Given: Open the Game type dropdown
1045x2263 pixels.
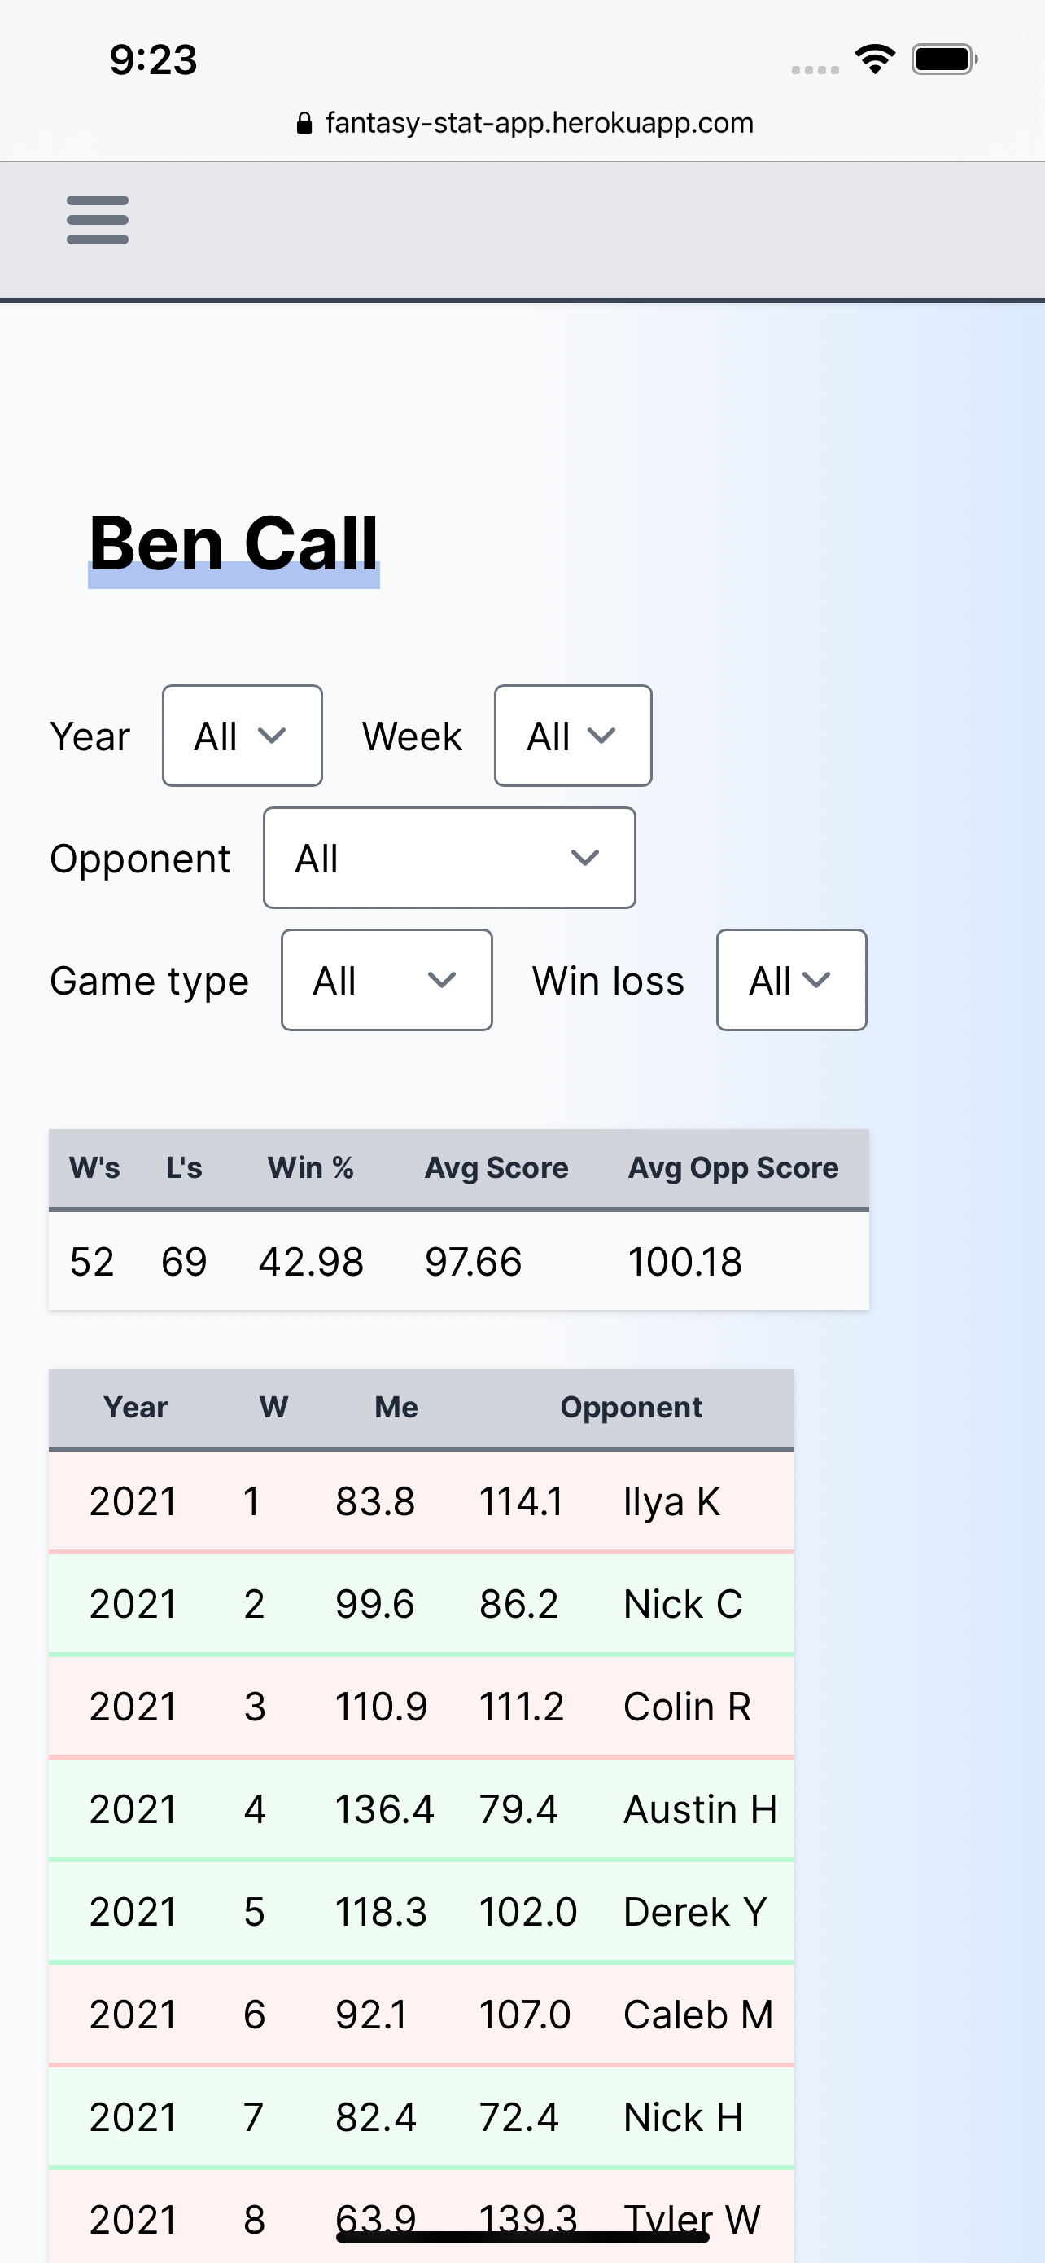Looking at the screenshot, I should pyautogui.click(x=386, y=979).
